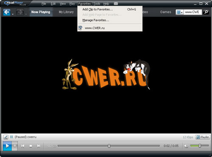The width and height of the screenshot is (212, 157).
Task: Switch to the Now Playing tab
Action: coord(41,12)
